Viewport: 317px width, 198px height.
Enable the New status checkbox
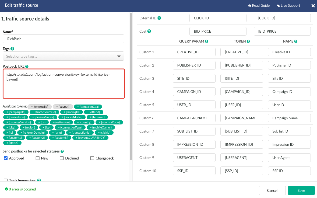(38, 158)
